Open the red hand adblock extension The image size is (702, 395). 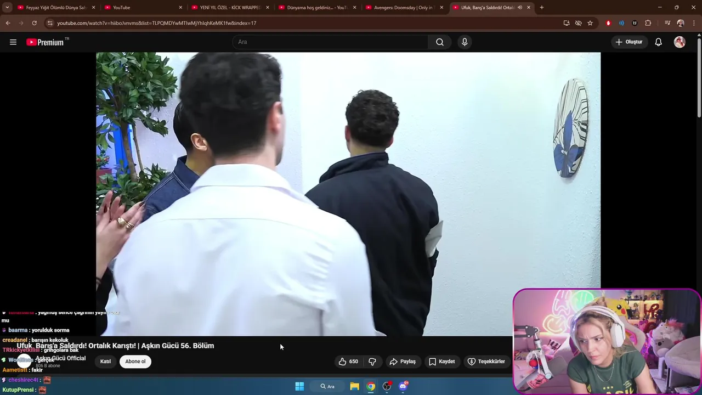coord(608,23)
